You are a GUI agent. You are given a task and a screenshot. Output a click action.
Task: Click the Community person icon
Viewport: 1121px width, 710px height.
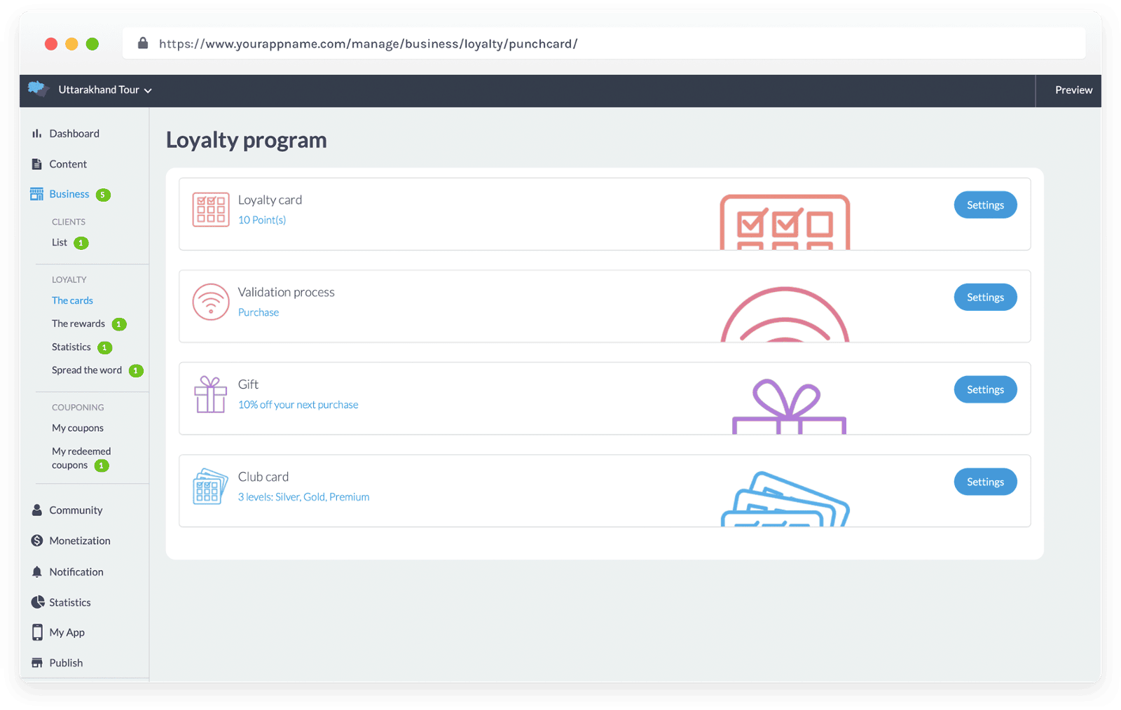[x=36, y=510]
